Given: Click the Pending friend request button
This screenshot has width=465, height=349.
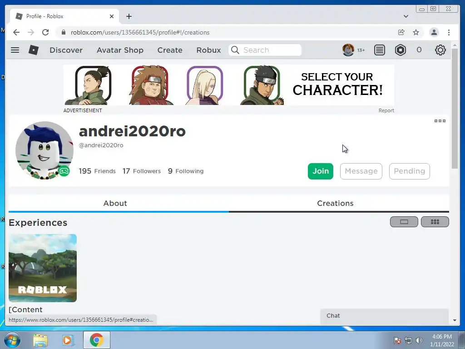Looking at the screenshot, I should (409, 171).
